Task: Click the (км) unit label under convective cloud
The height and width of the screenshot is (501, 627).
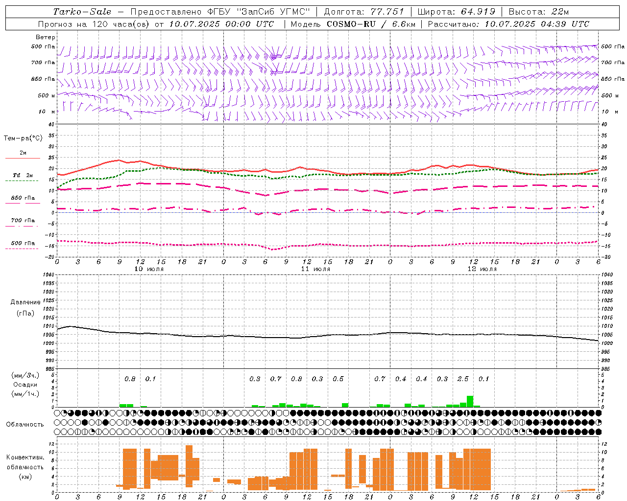Action: click(x=25, y=477)
